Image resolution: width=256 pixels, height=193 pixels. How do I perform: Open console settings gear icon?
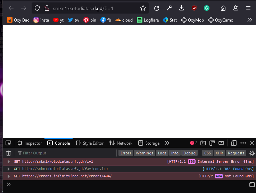[x=252, y=153]
